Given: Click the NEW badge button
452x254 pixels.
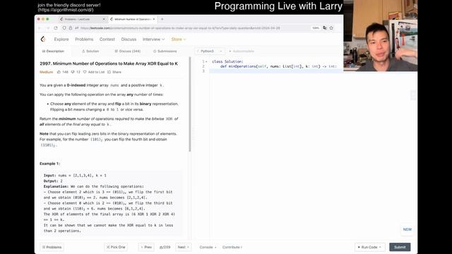Looking at the screenshot, I should 407,229.
